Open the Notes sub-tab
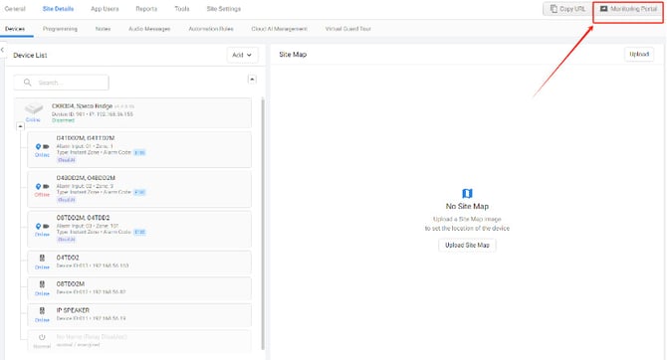 tap(103, 29)
